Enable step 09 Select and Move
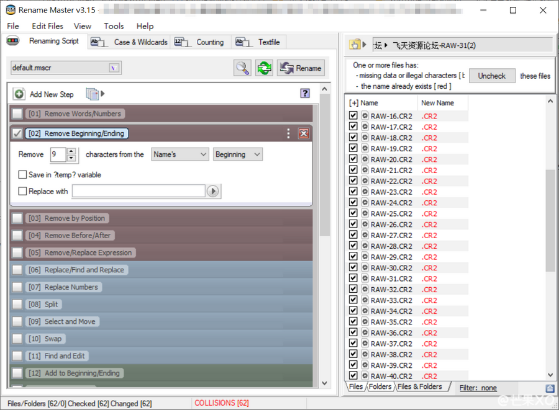 (17, 321)
